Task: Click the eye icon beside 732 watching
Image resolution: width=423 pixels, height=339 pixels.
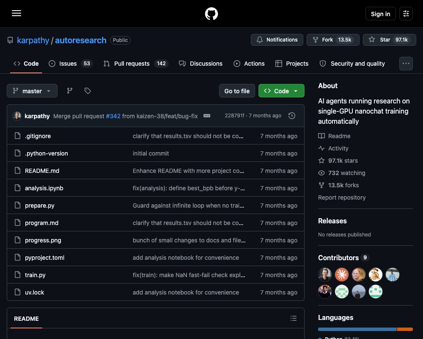Action: click(x=321, y=173)
